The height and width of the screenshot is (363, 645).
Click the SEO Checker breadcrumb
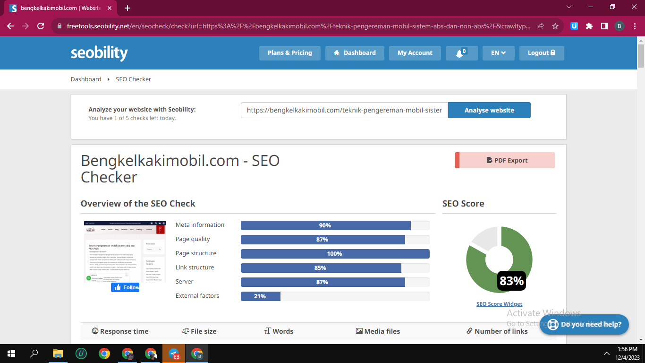click(x=134, y=79)
